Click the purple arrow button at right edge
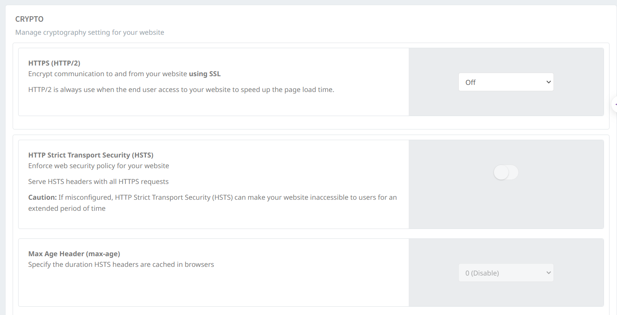 (615, 105)
